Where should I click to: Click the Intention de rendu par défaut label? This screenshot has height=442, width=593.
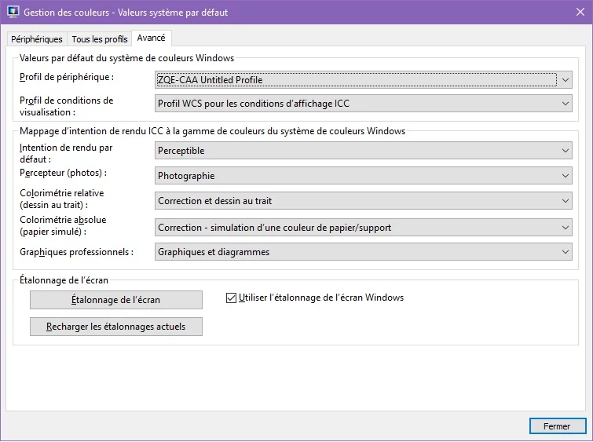point(66,153)
